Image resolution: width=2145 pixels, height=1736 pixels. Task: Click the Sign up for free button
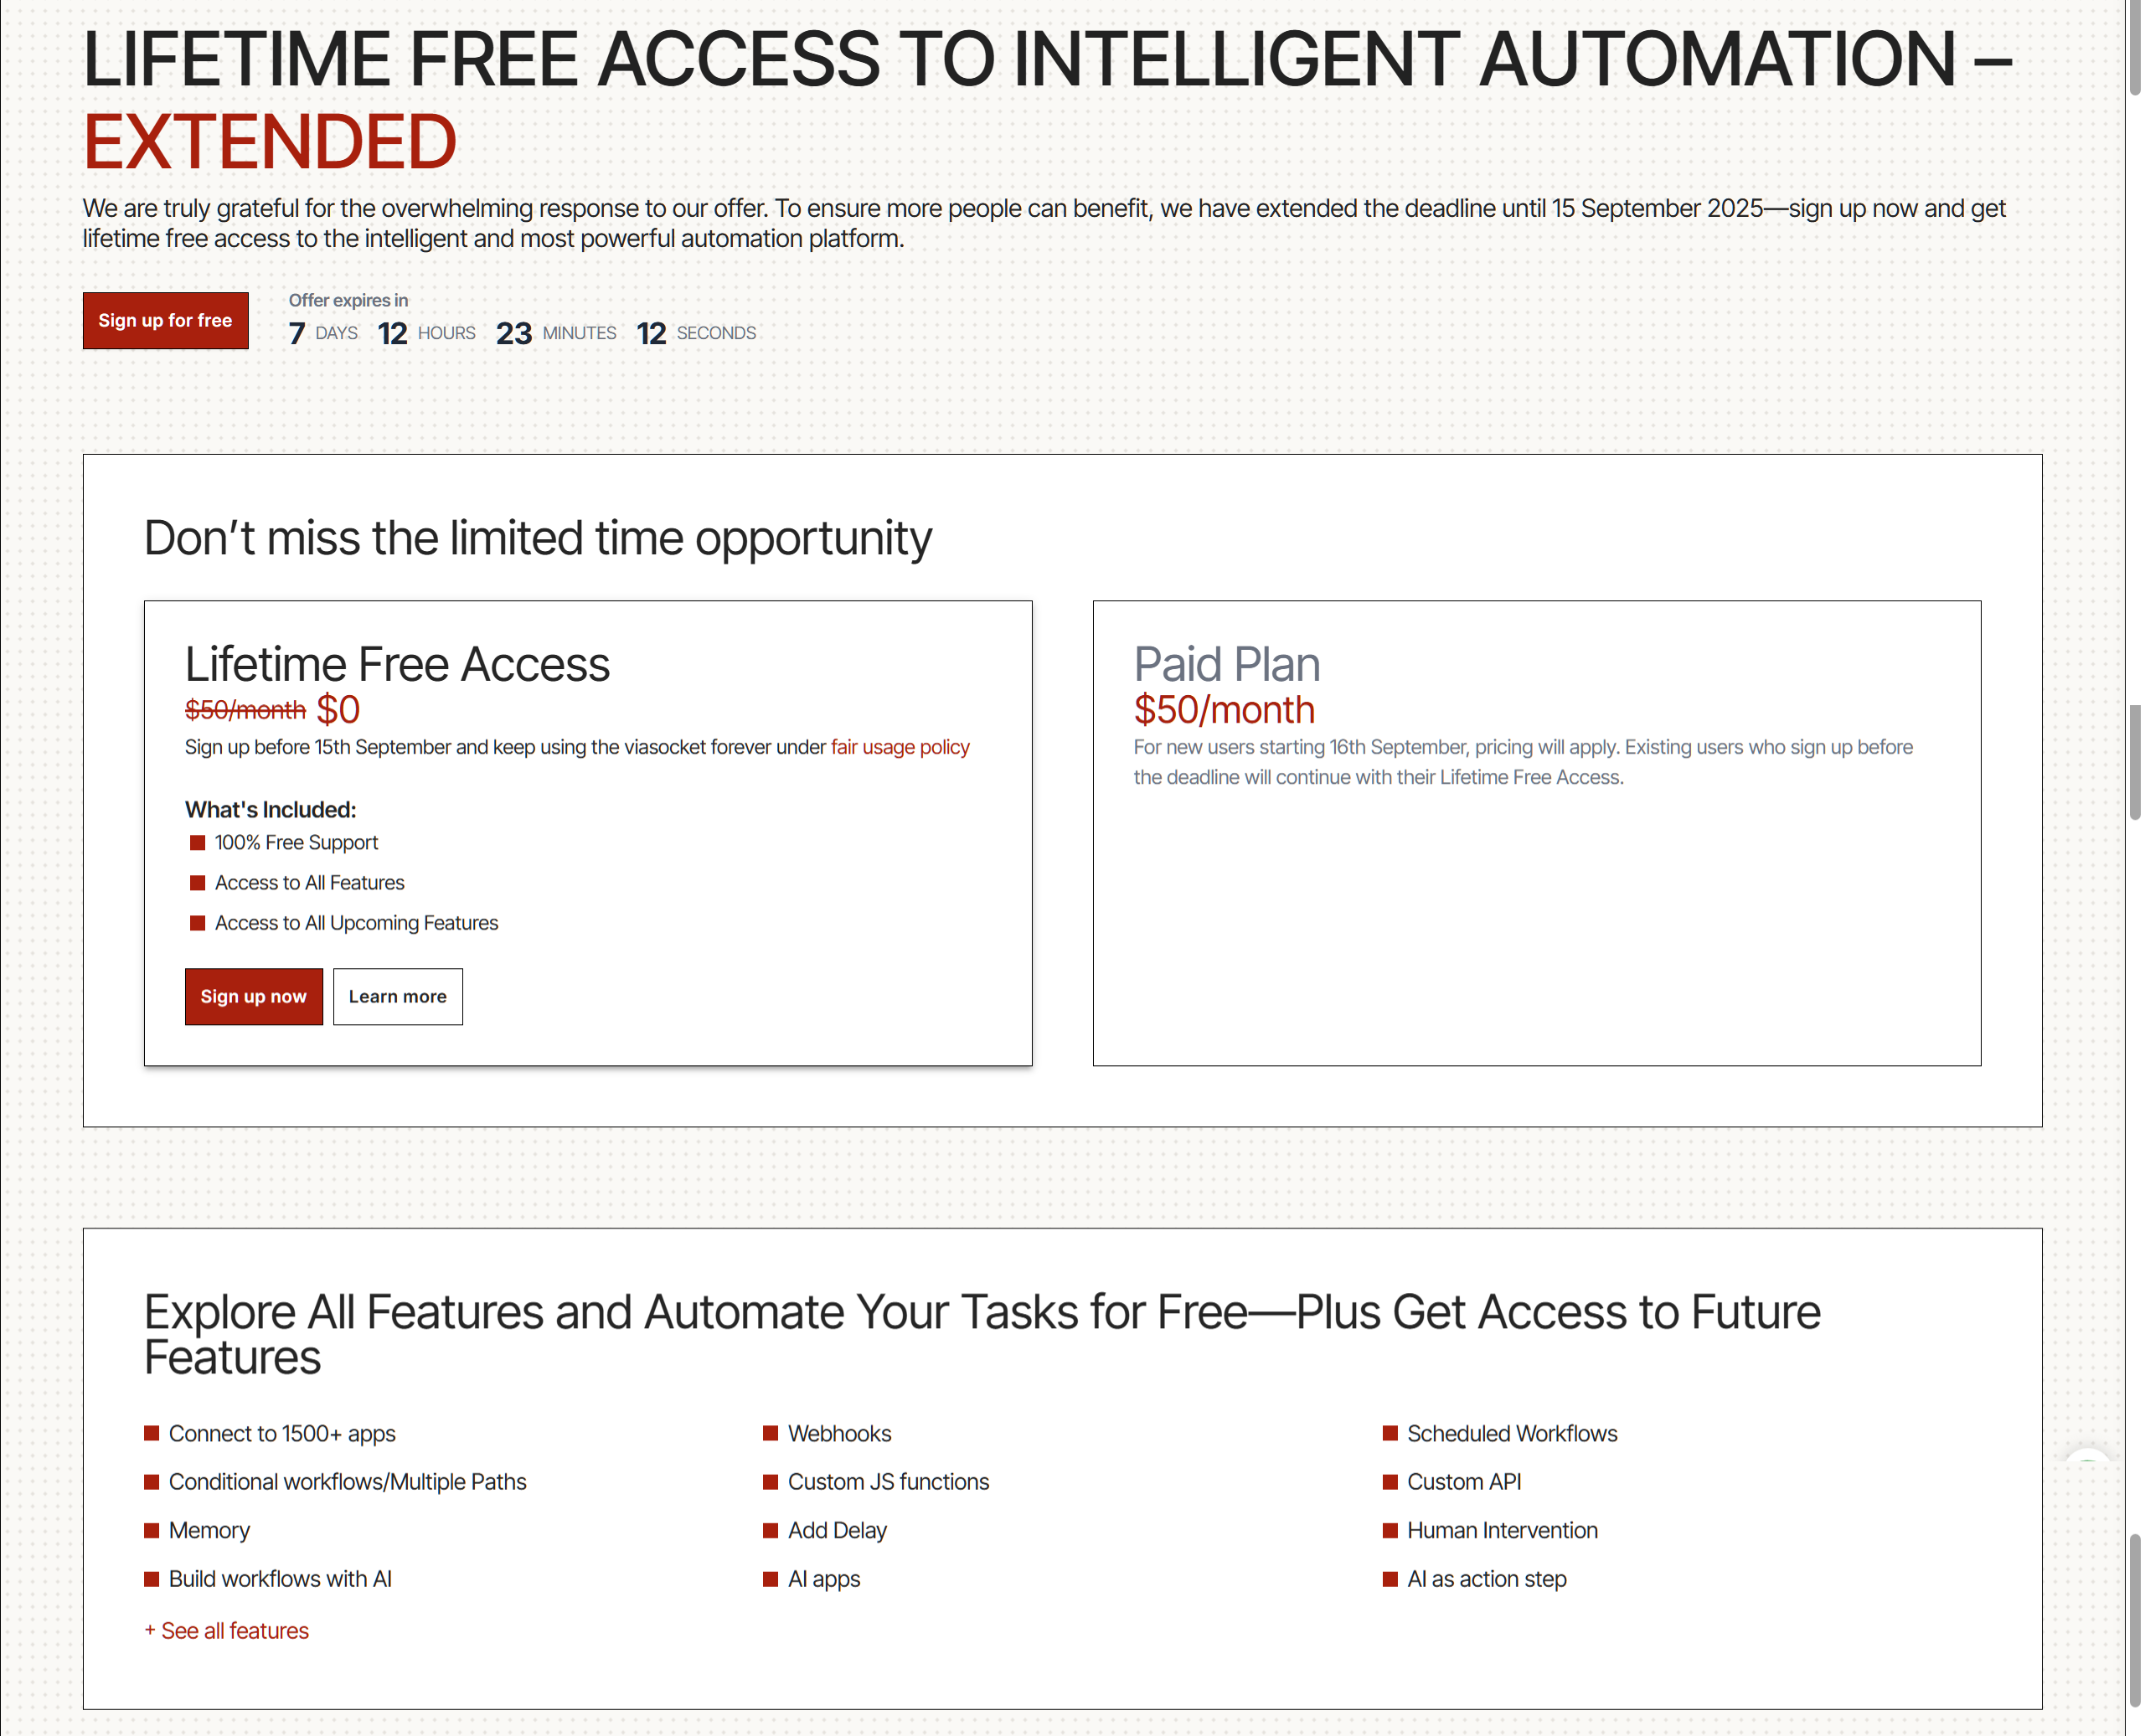pos(165,320)
